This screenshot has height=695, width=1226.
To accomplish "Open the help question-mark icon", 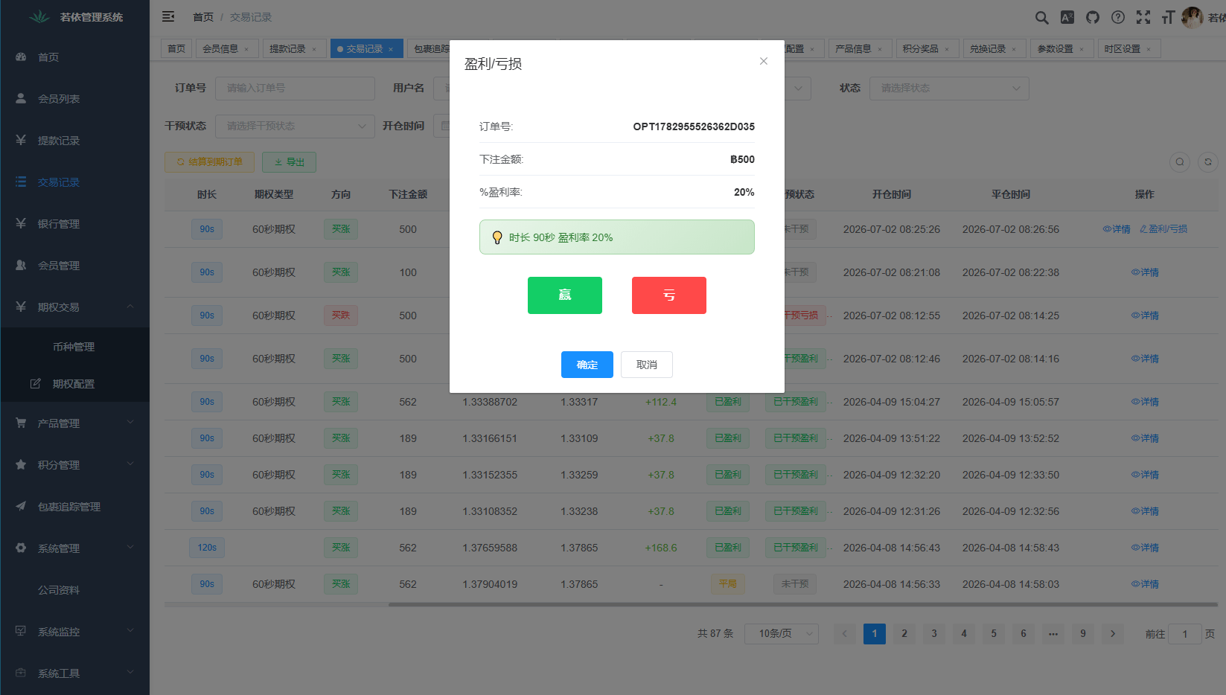I will (1117, 17).
